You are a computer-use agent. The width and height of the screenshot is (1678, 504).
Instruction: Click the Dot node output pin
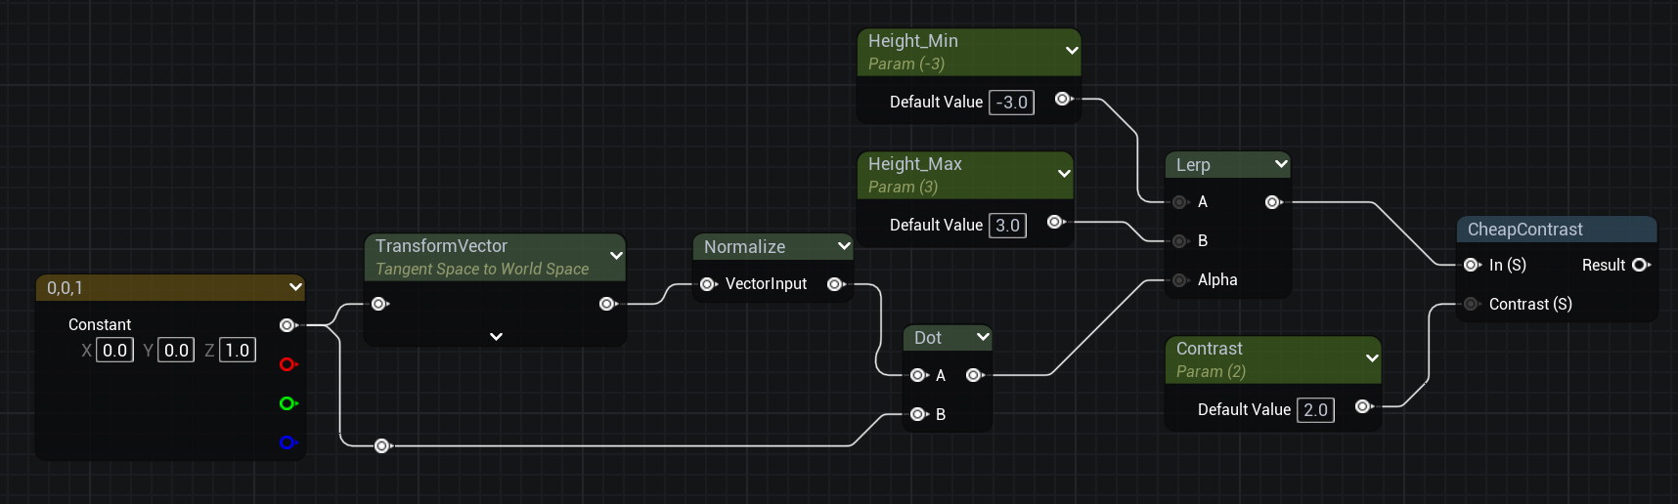pyautogui.click(x=974, y=375)
